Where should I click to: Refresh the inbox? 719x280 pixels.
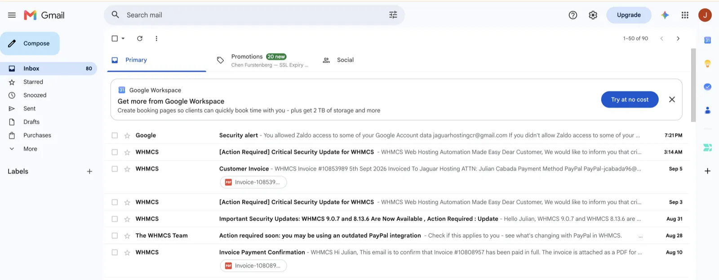[140, 38]
